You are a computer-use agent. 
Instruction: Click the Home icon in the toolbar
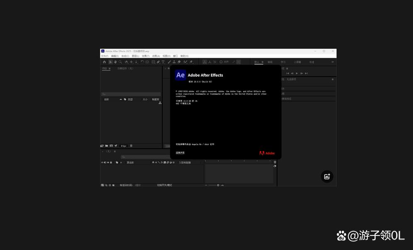point(105,62)
